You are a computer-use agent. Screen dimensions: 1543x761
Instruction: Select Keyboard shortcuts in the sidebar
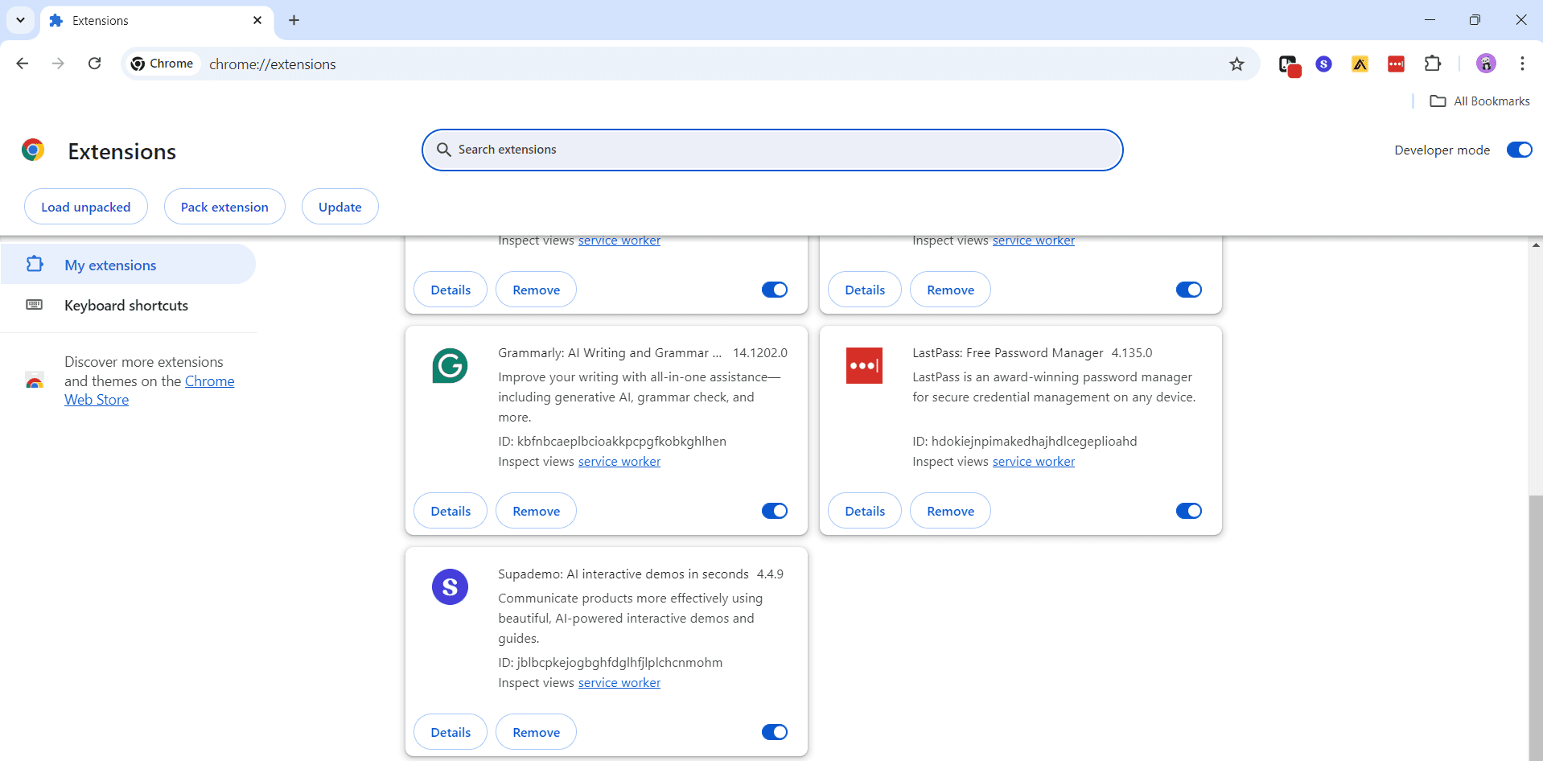pyautogui.click(x=126, y=306)
